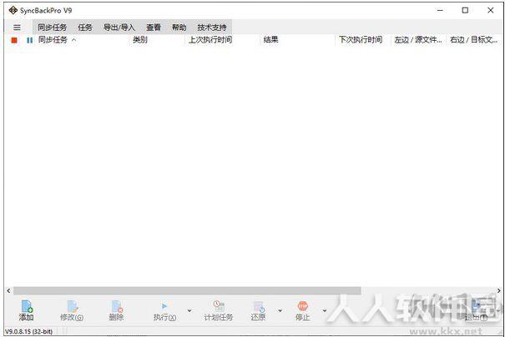505x337 pixels.
Task: Sort by the 左边 / 源文件 column header
Action: click(418, 40)
